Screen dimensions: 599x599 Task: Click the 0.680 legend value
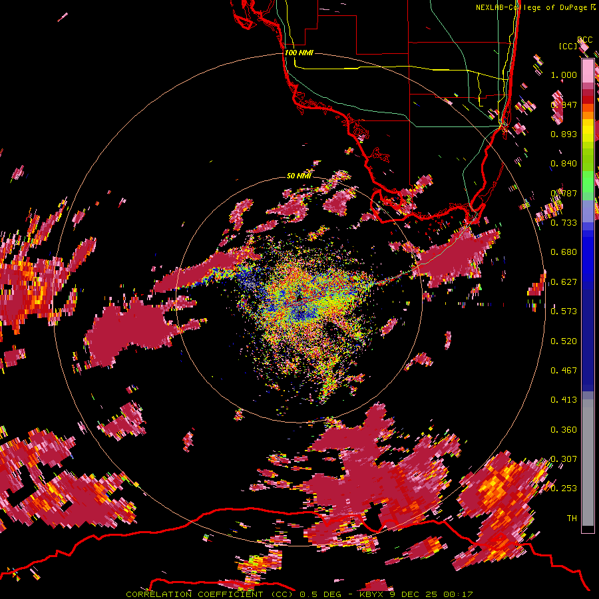pyautogui.click(x=564, y=252)
